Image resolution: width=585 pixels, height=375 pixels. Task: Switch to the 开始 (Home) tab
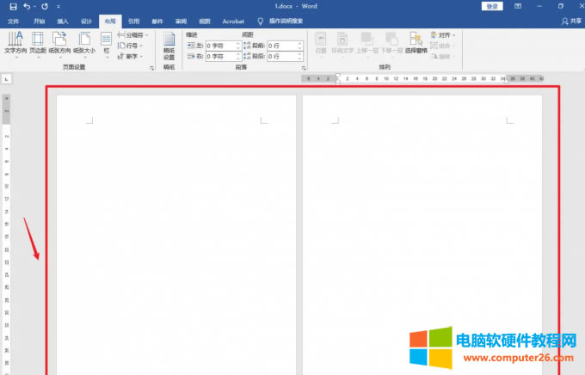pos(40,22)
